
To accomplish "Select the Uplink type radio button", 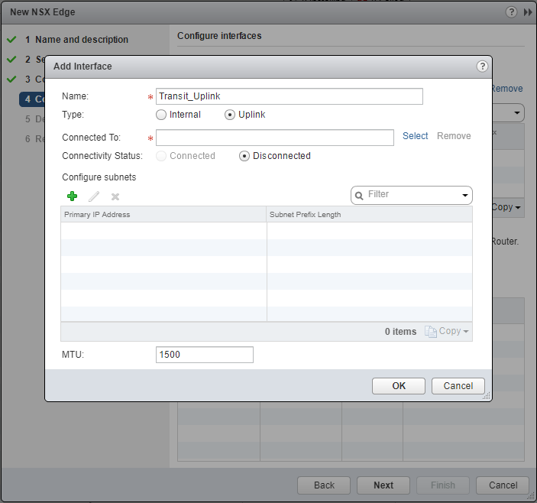I will 230,115.
